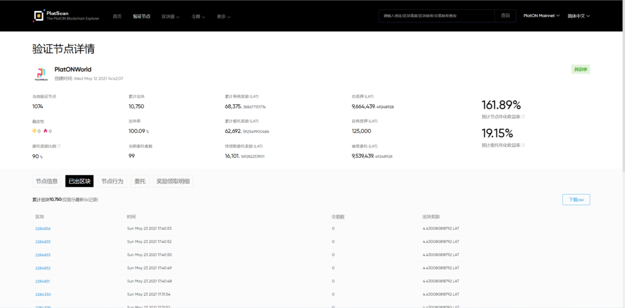This screenshot has width=625, height=308.
Task: Click the PlatONWorld node name
Action: click(x=73, y=70)
